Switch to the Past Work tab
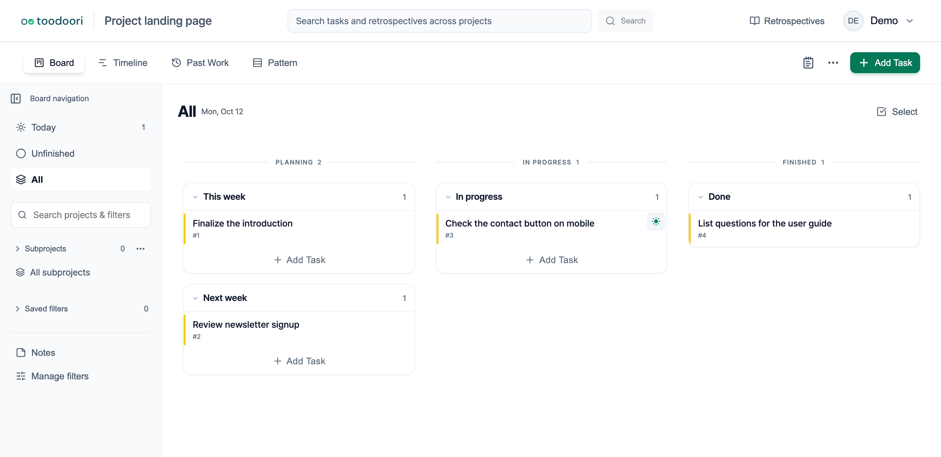This screenshot has height=457, width=941. (200, 63)
